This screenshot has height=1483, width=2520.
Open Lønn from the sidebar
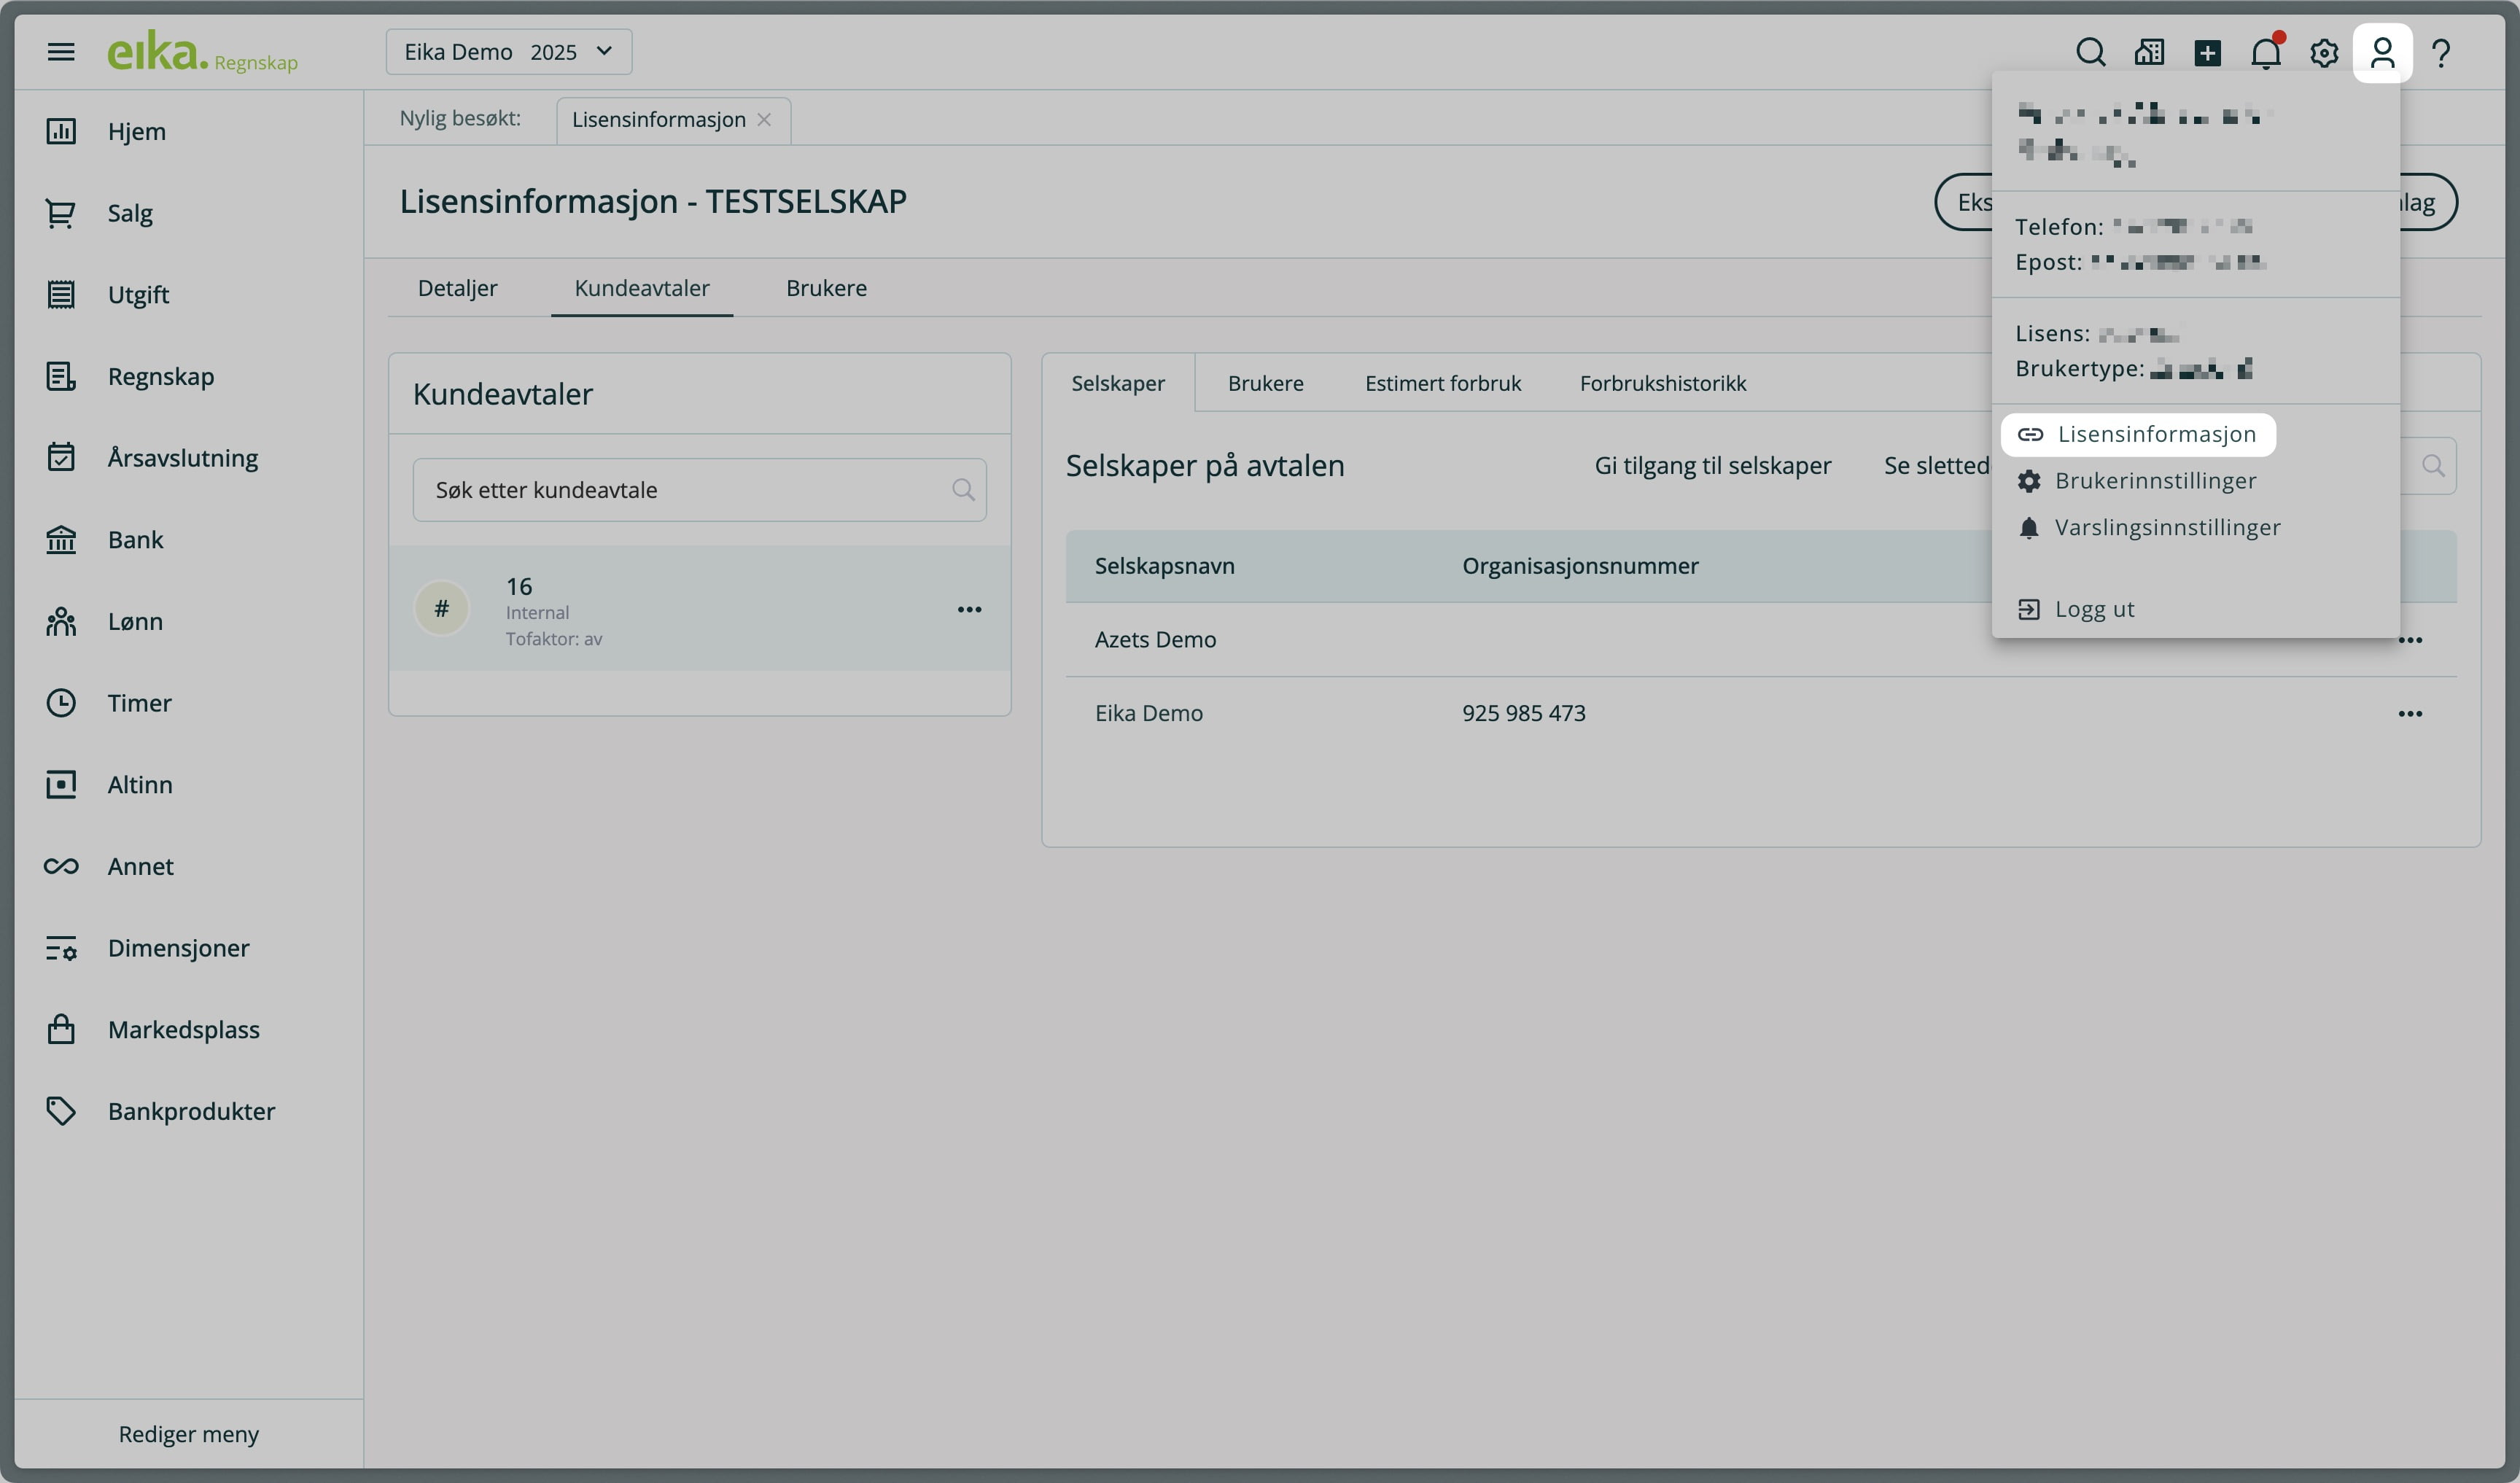click(135, 621)
